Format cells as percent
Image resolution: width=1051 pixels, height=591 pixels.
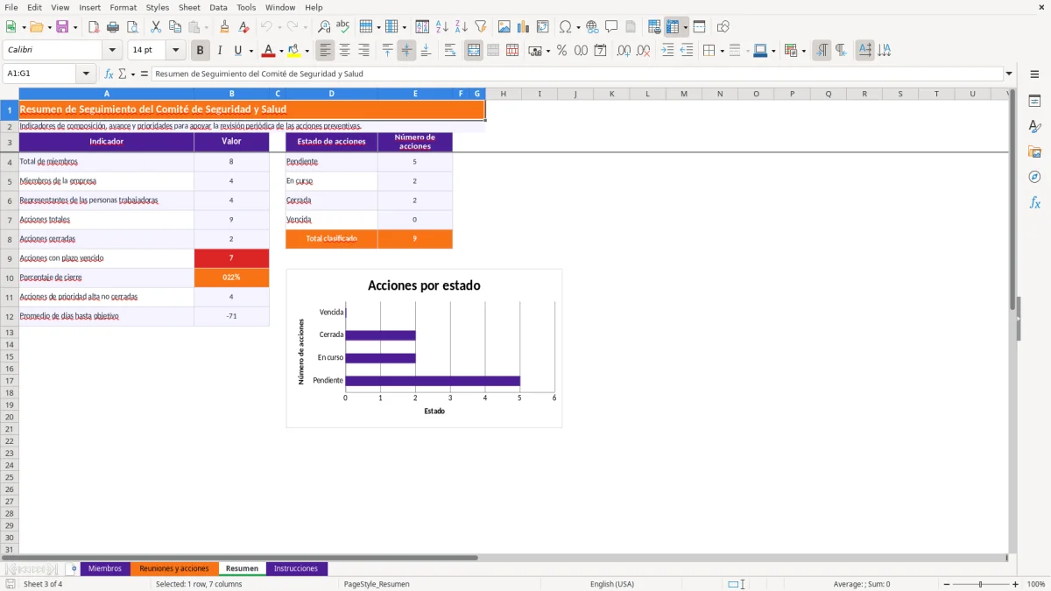point(561,51)
